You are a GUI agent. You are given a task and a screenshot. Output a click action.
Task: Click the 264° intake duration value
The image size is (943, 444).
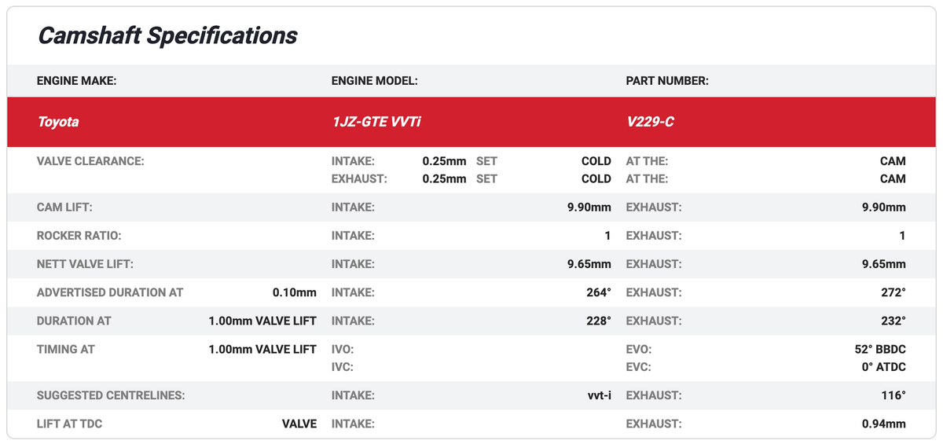tap(598, 292)
